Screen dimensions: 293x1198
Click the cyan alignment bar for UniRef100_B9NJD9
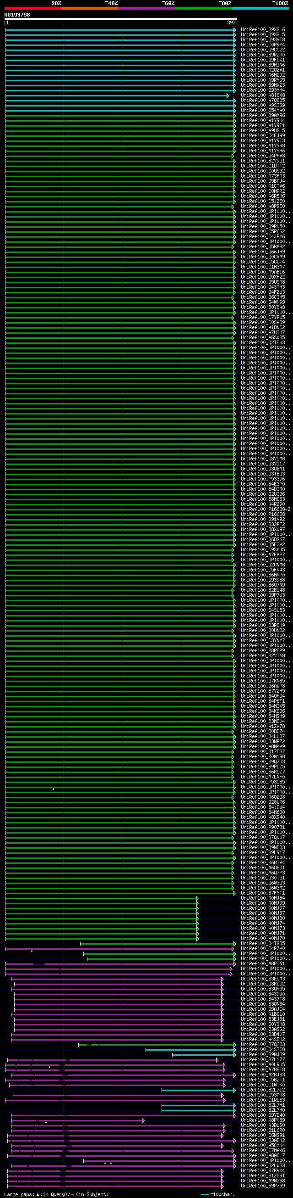click(x=204, y=1055)
